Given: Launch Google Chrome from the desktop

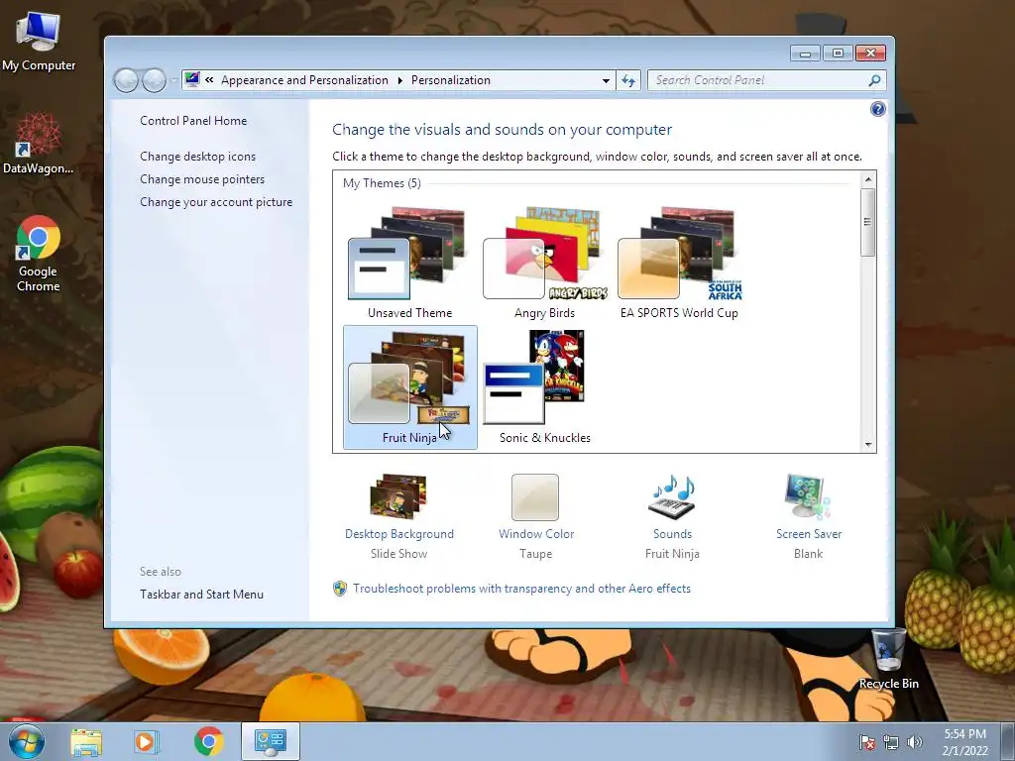Looking at the screenshot, I should point(39,253).
